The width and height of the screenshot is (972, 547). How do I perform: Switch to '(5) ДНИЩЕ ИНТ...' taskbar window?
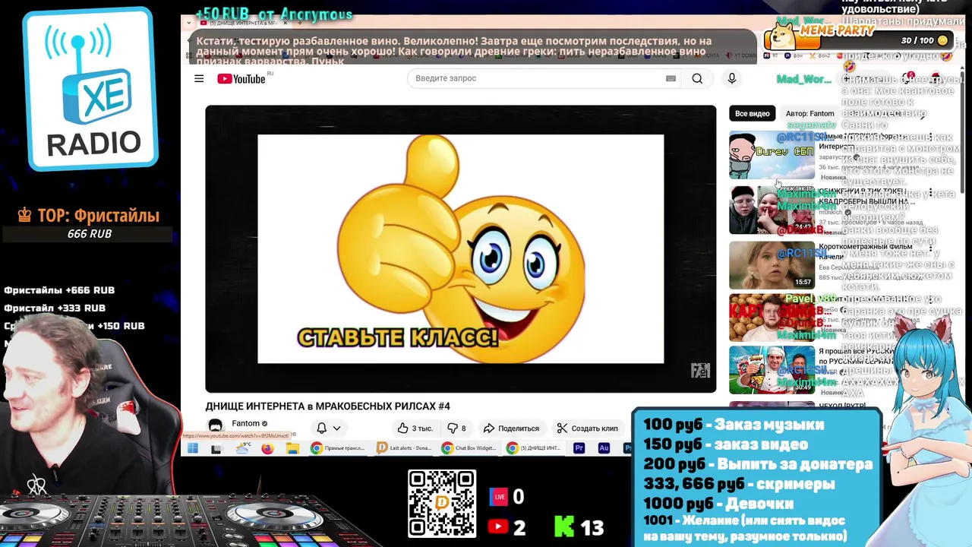point(535,448)
